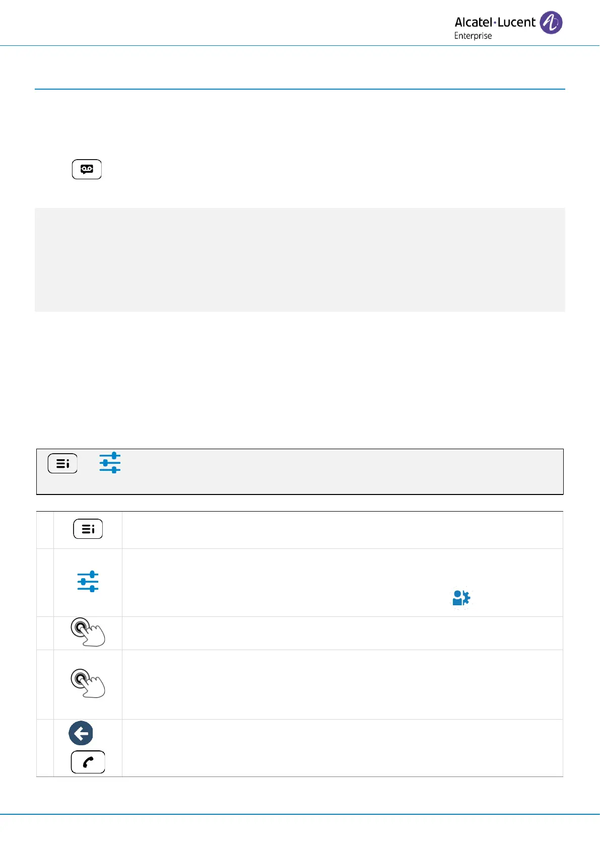Click narrow step-number cell left of back arrow
This screenshot has height=848, width=600.
click(x=45, y=748)
